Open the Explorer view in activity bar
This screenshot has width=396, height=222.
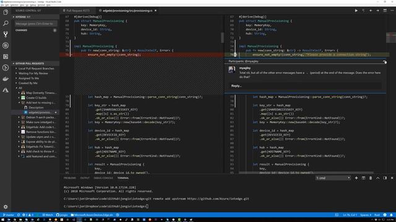coord(6,12)
